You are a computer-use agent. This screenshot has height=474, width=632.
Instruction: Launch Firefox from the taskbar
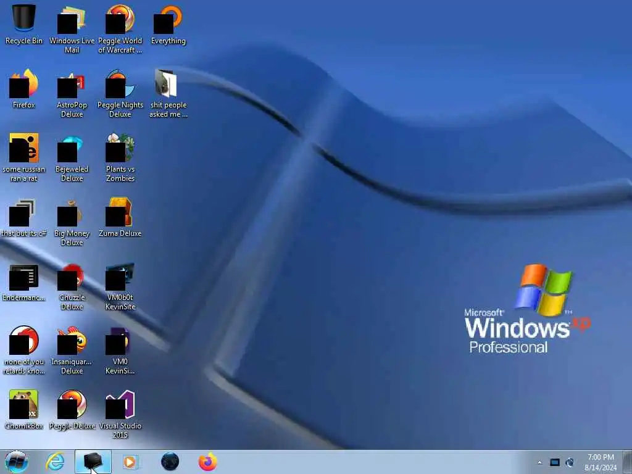click(x=207, y=462)
